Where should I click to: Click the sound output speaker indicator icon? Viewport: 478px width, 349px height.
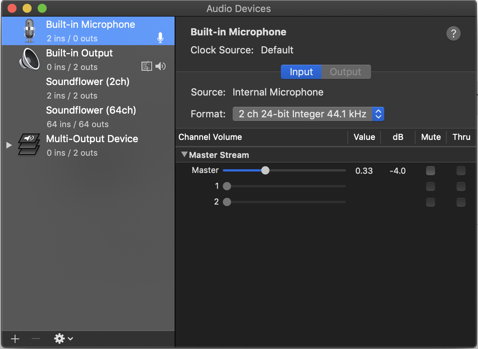point(161,67)
